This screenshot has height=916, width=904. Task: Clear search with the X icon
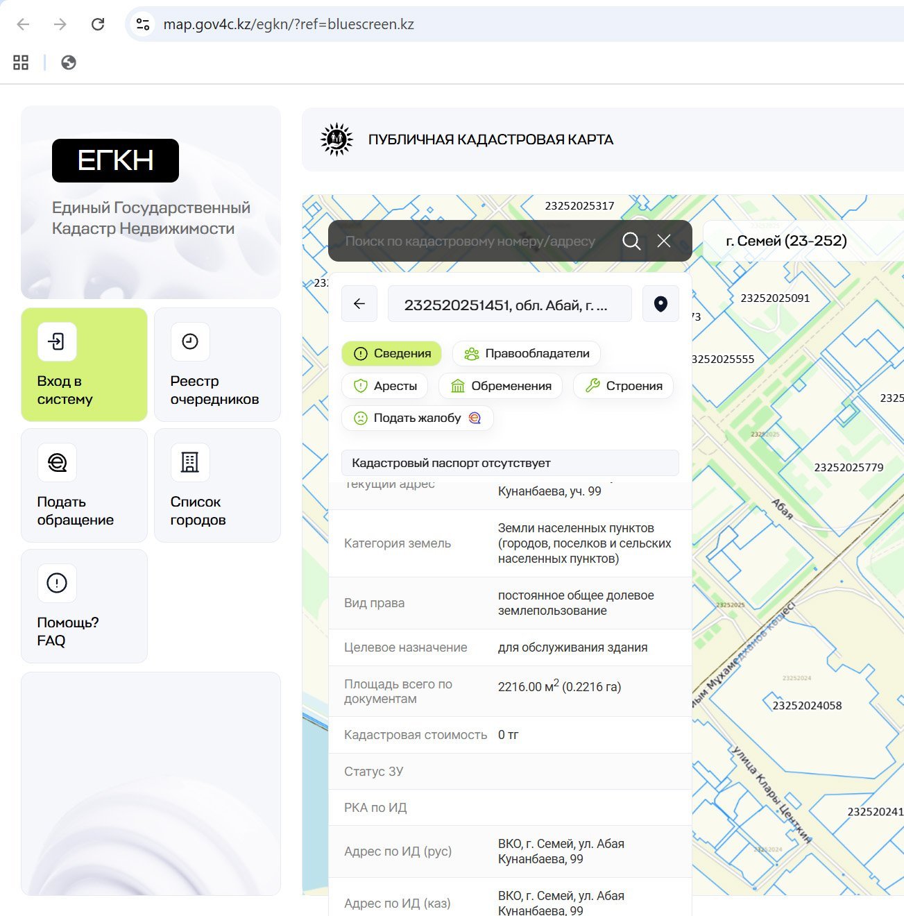[664, 241]
